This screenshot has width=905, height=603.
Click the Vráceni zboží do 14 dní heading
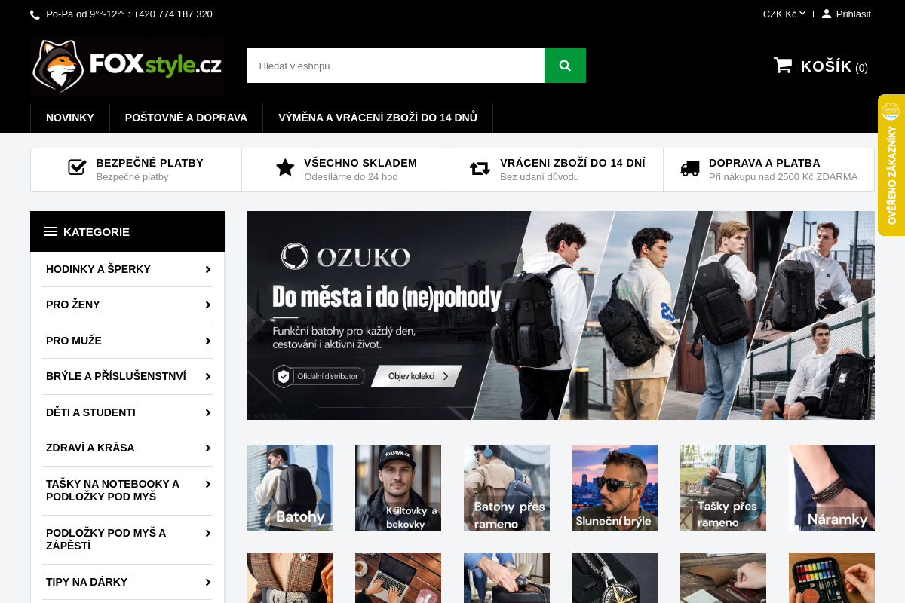pyautogui.click(x=572, y=163)
